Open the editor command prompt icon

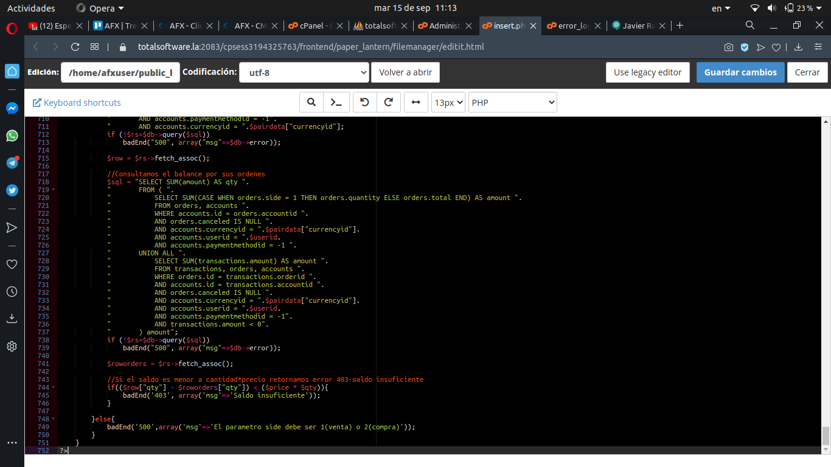(x=336, y=103)
